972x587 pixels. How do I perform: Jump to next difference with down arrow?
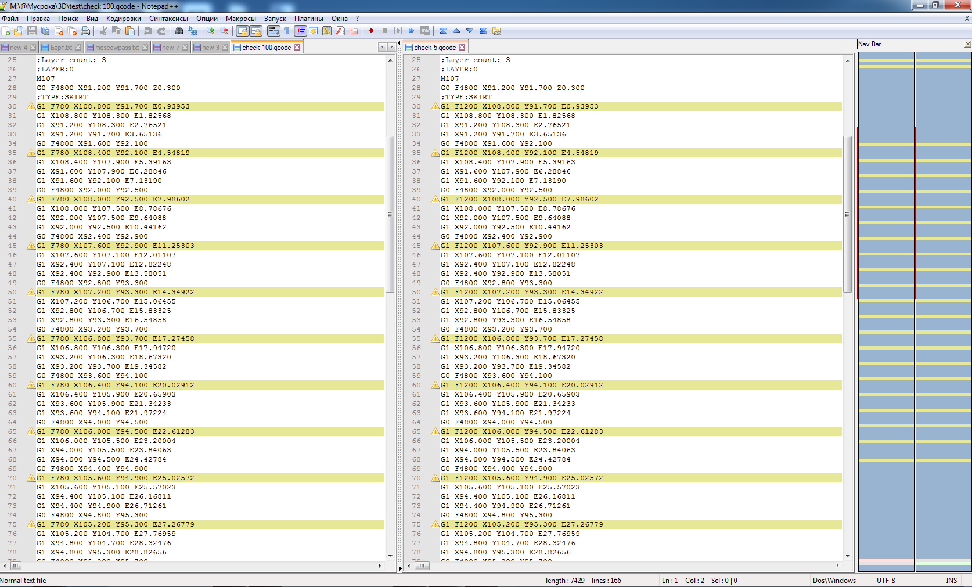point(469,31)
